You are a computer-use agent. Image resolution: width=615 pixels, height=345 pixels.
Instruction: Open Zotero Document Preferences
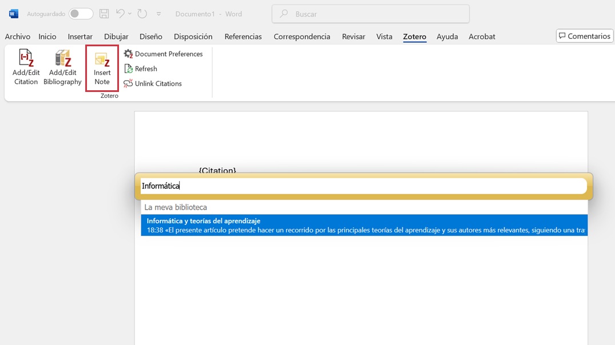(163, 54)
